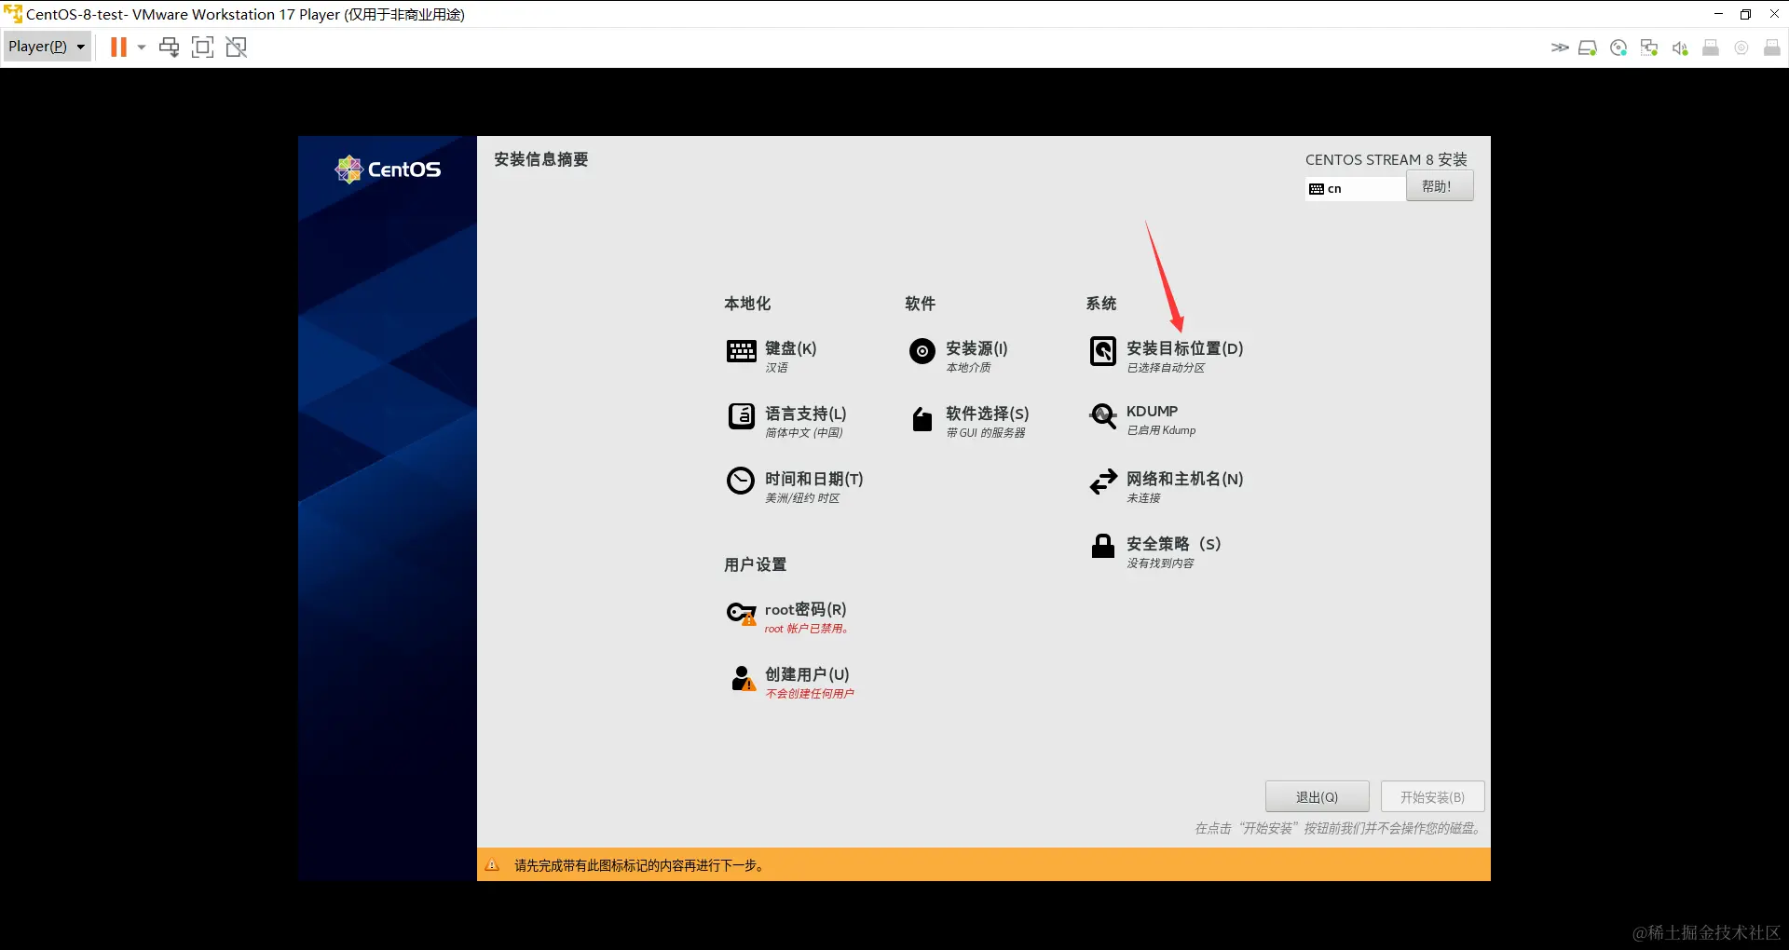The width and height of the screenshot is (1789, 950).
Task: Click the 退出(Q) quit button
Action: tap(1317, 797)
